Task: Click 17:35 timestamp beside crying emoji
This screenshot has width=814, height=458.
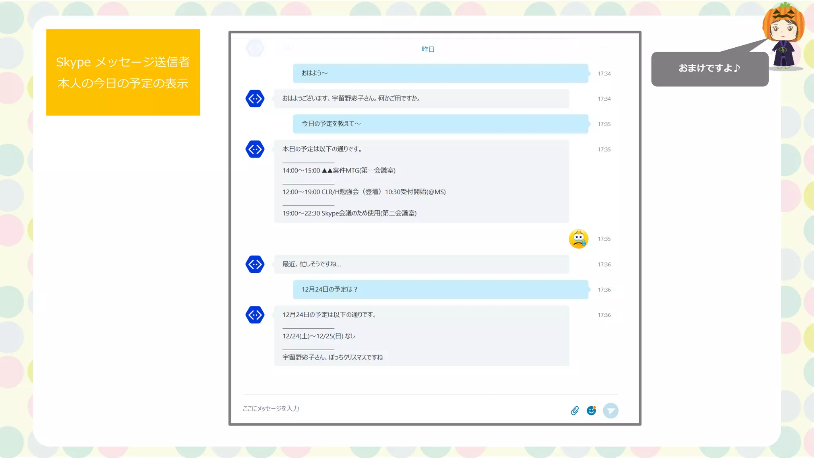Action: pyautogui.click(x=604, y=239)
